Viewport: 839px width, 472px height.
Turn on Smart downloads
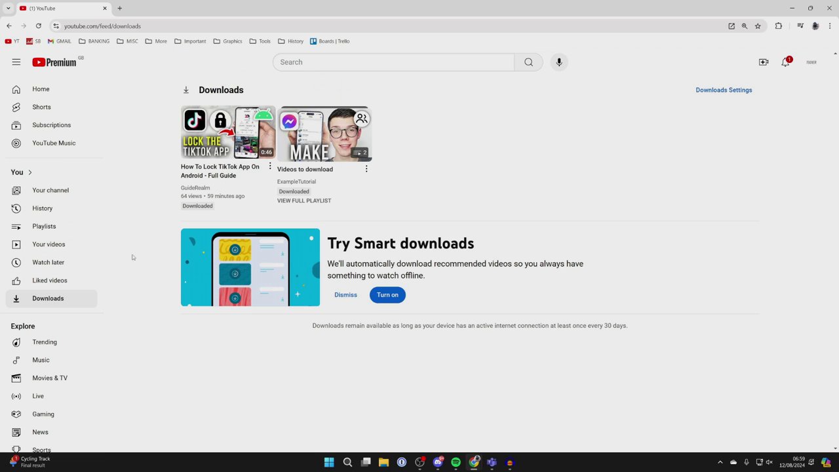[387, 294]
